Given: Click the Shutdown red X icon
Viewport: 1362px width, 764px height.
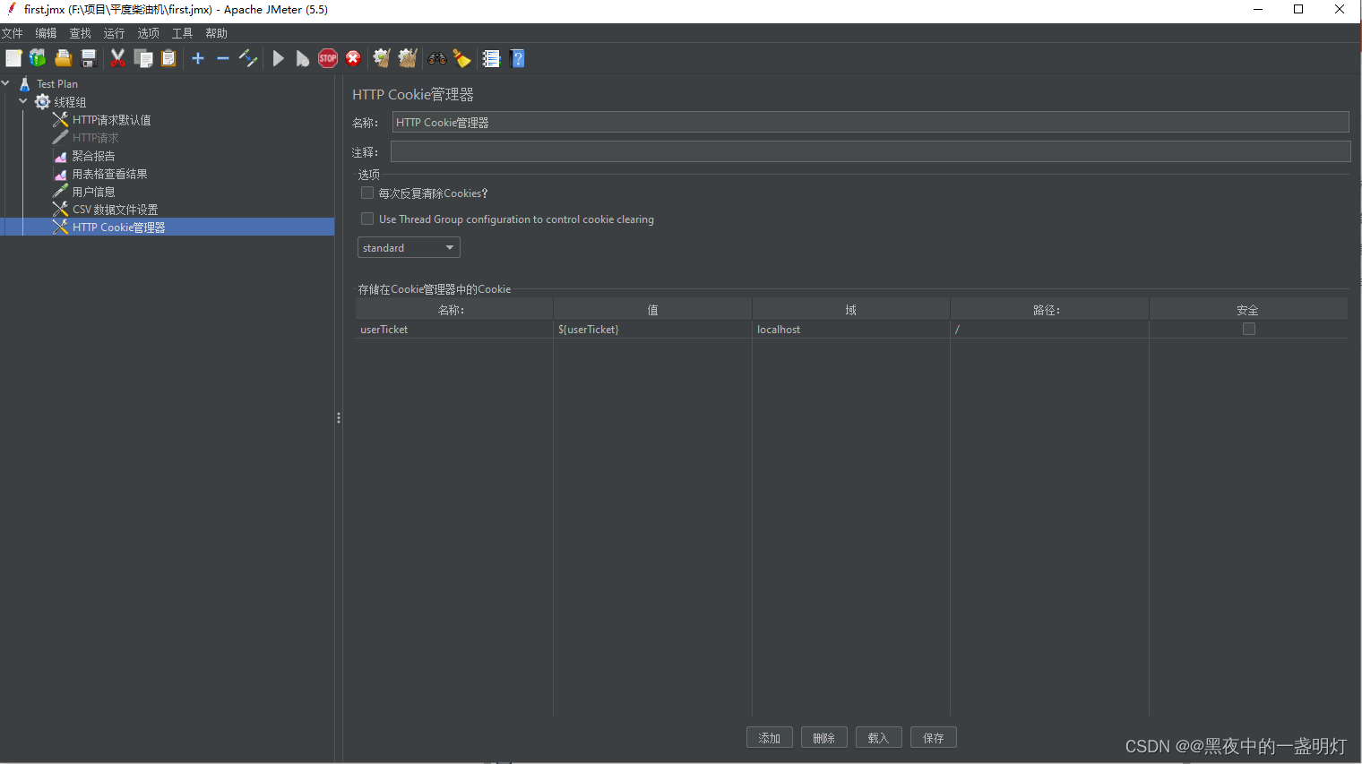Looking at the screenshot, I should point(353,58).
